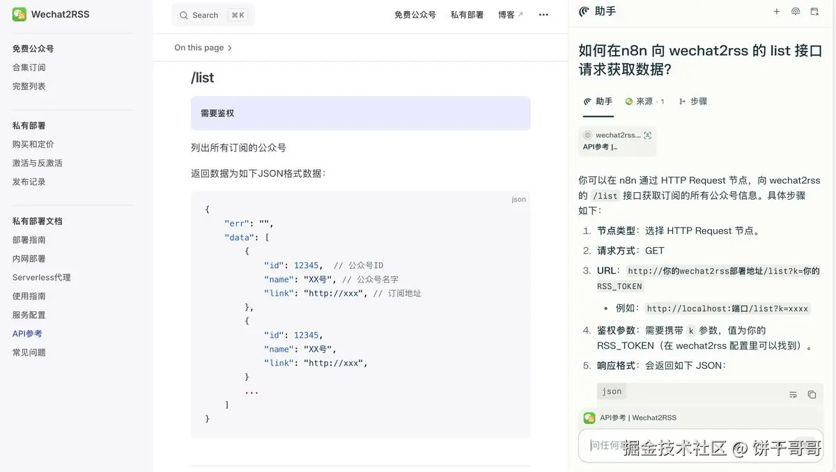The height and width of the screenshot is (472, 836).
Task: Open a new chat with the plus icon
Action: (776, 11)
